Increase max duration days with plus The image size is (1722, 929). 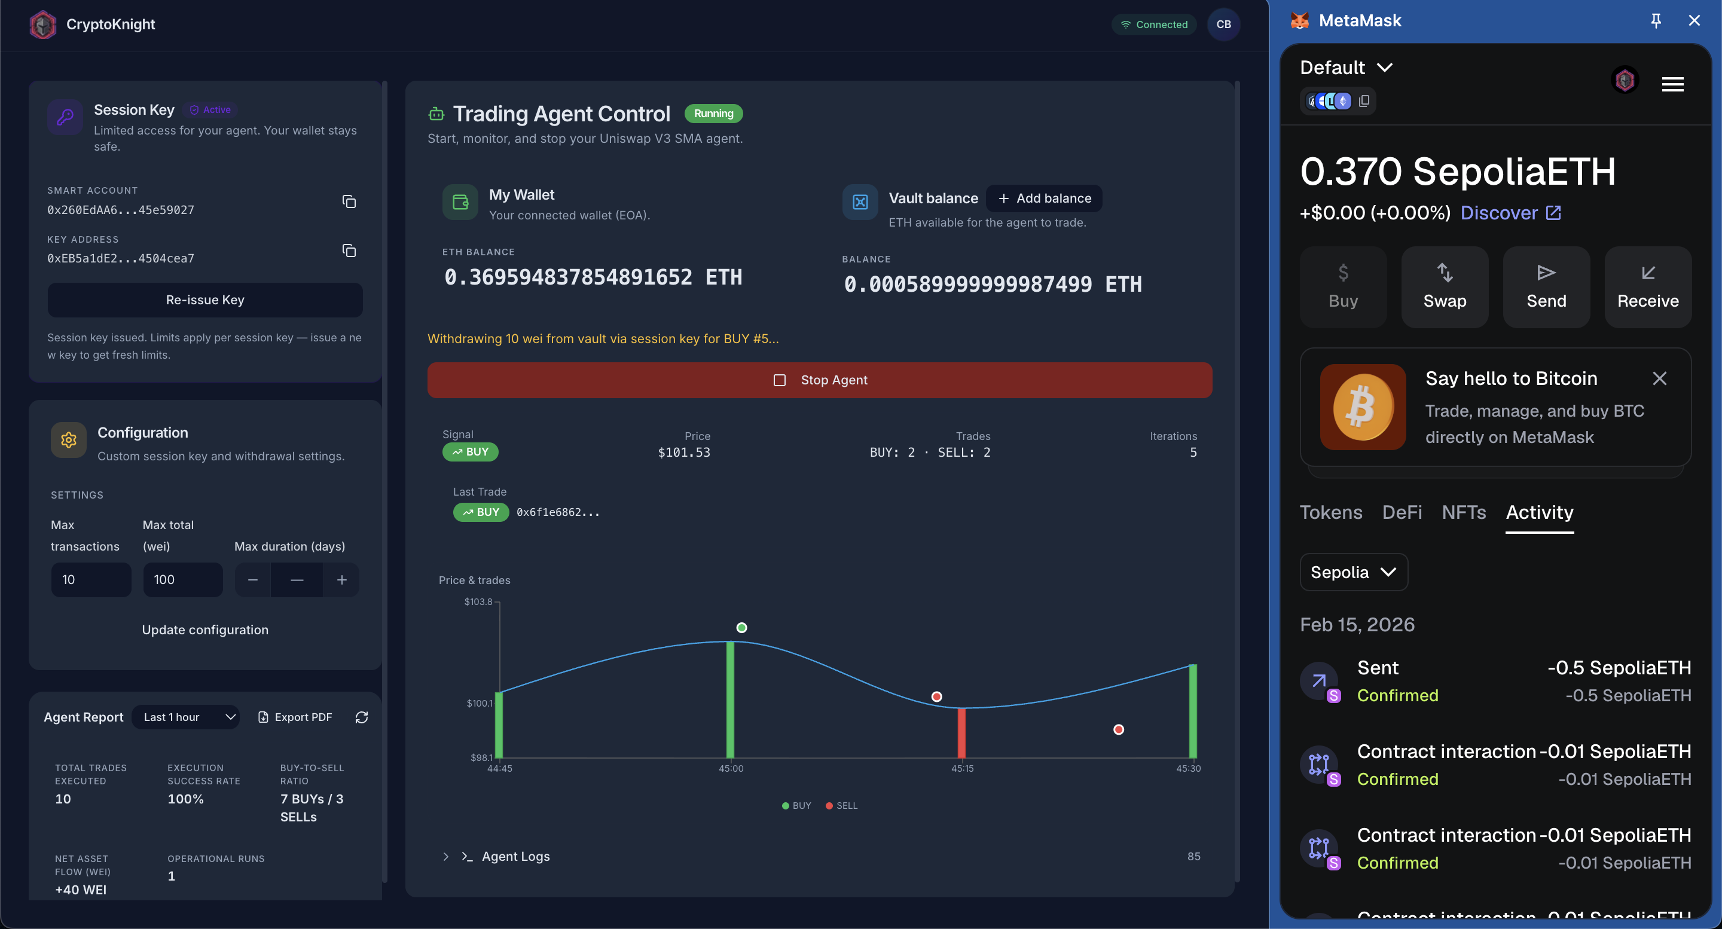[341, 580]
